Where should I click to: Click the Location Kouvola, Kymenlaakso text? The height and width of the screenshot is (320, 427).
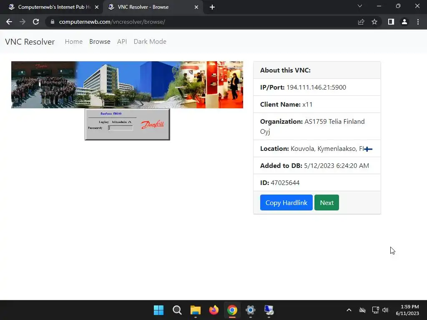pos(312,149)
